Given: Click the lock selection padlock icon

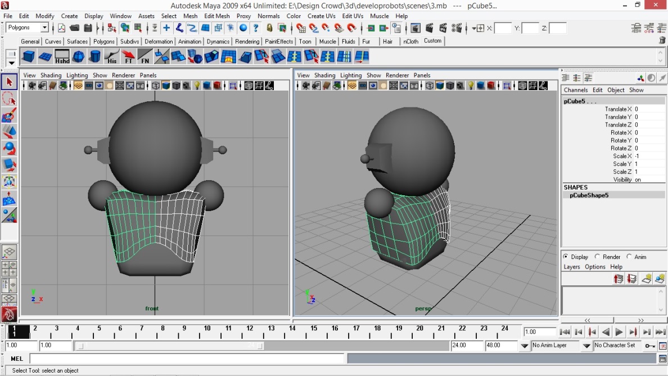Looking at the screenshot, I should click(x=269, y=28).
